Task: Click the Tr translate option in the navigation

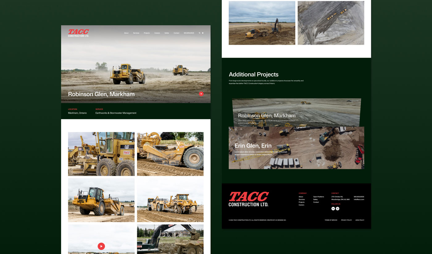Action: tap(199, 33)
